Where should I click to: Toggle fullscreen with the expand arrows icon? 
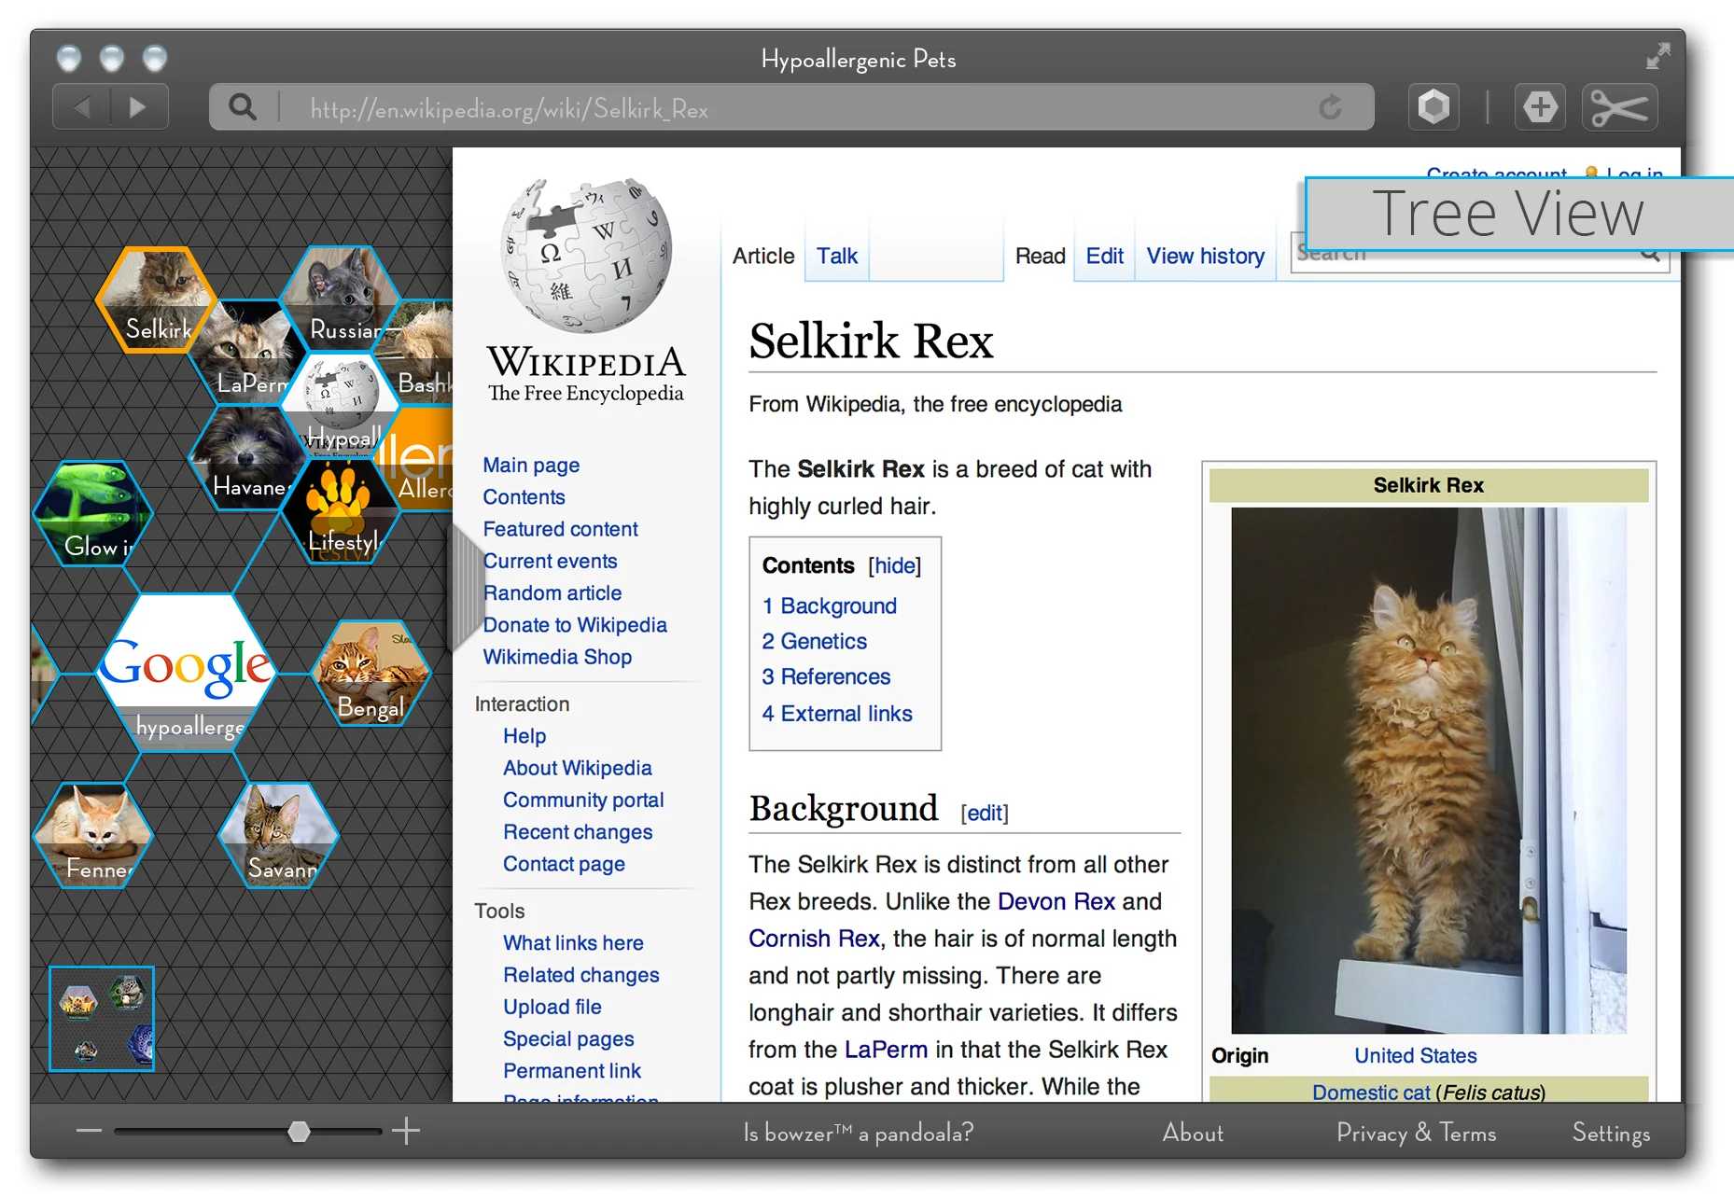1657,57
